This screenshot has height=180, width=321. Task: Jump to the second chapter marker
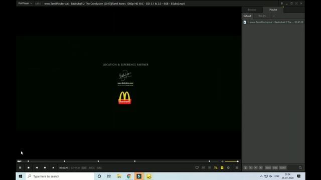(x=65, y=161)
